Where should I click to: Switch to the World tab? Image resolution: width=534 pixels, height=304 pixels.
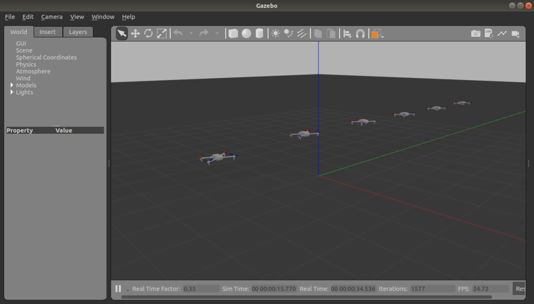(19, 32)
